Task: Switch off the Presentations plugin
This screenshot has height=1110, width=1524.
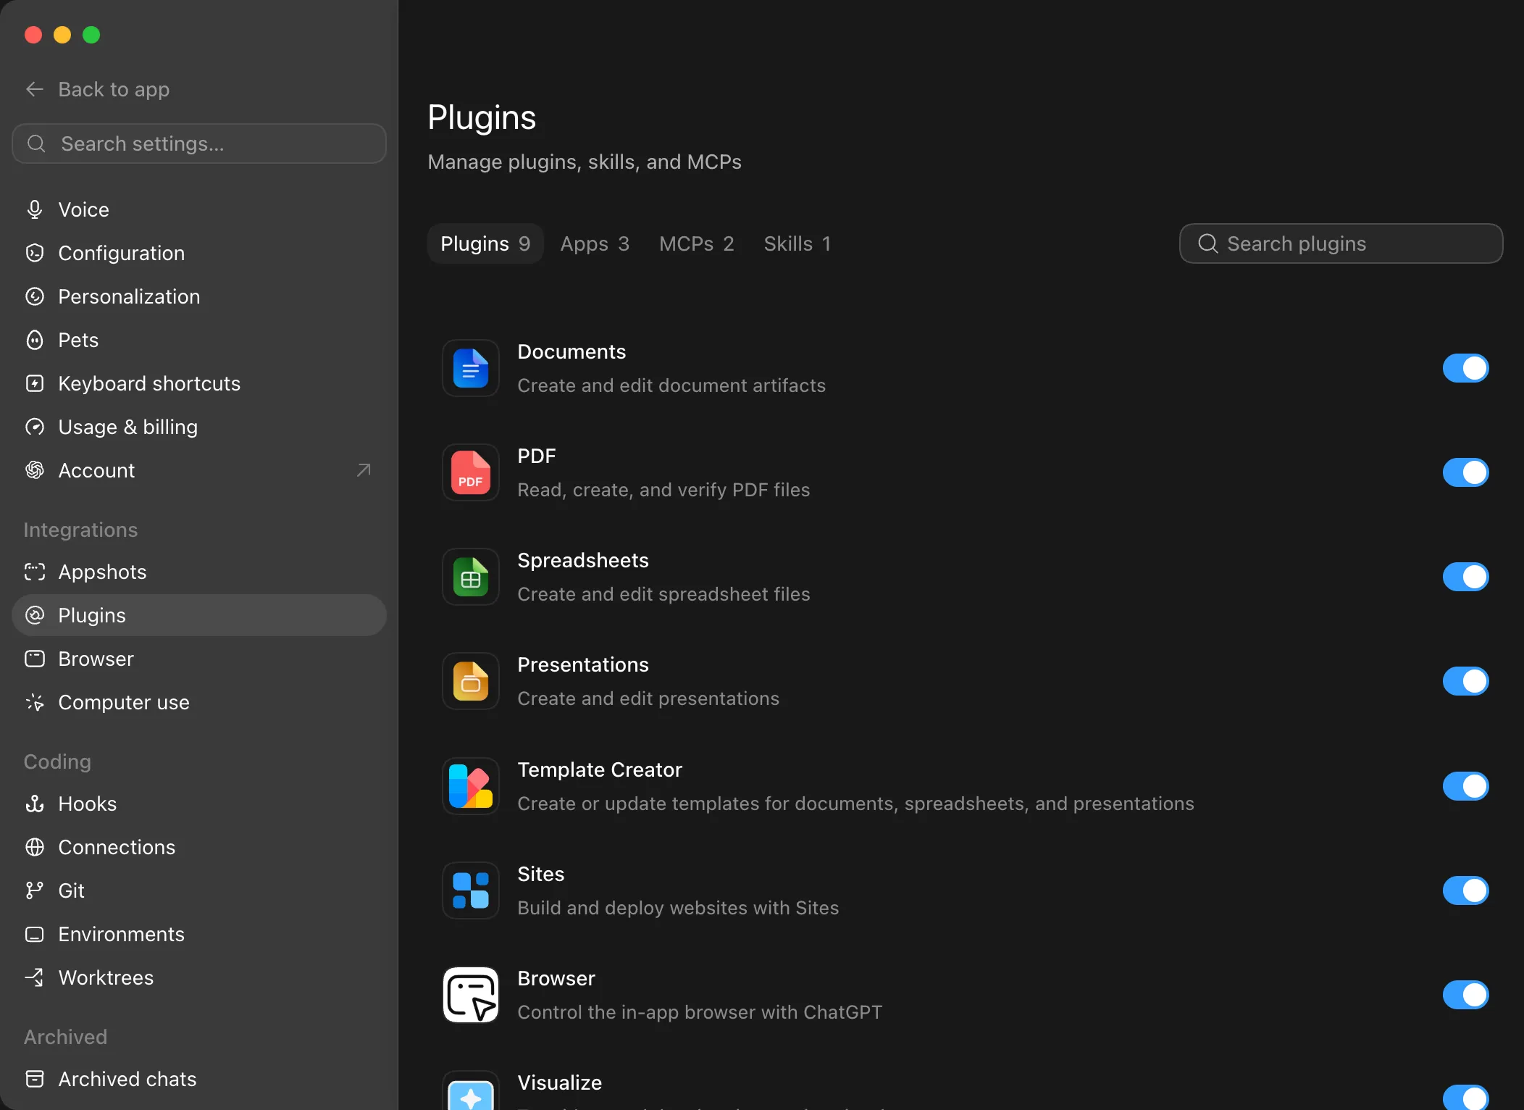Action: (x=1465, y=681)
